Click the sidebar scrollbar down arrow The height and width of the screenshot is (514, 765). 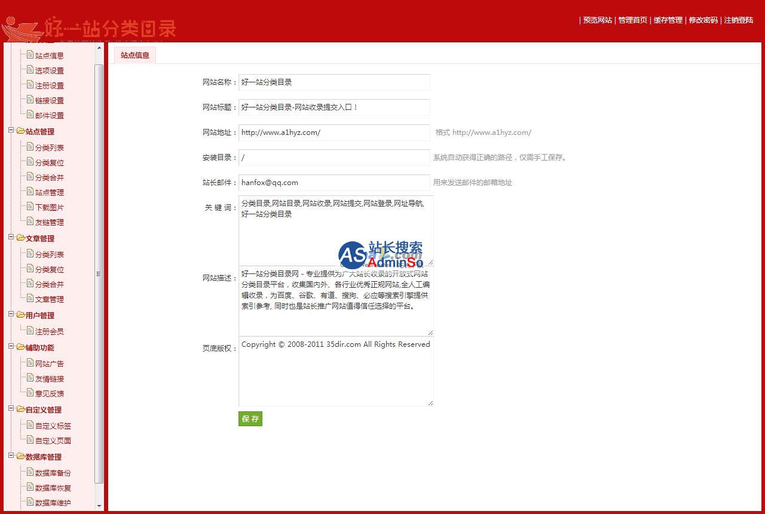[x=99, y=506]
